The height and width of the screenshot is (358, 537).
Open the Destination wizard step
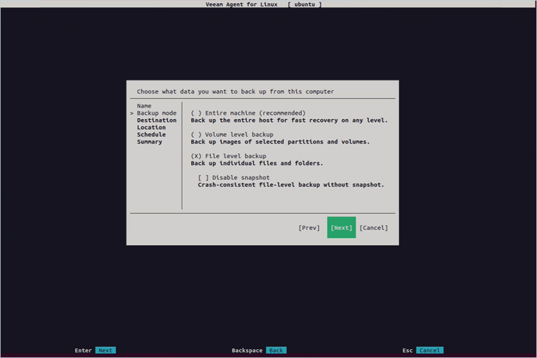(x=156, y=121)
